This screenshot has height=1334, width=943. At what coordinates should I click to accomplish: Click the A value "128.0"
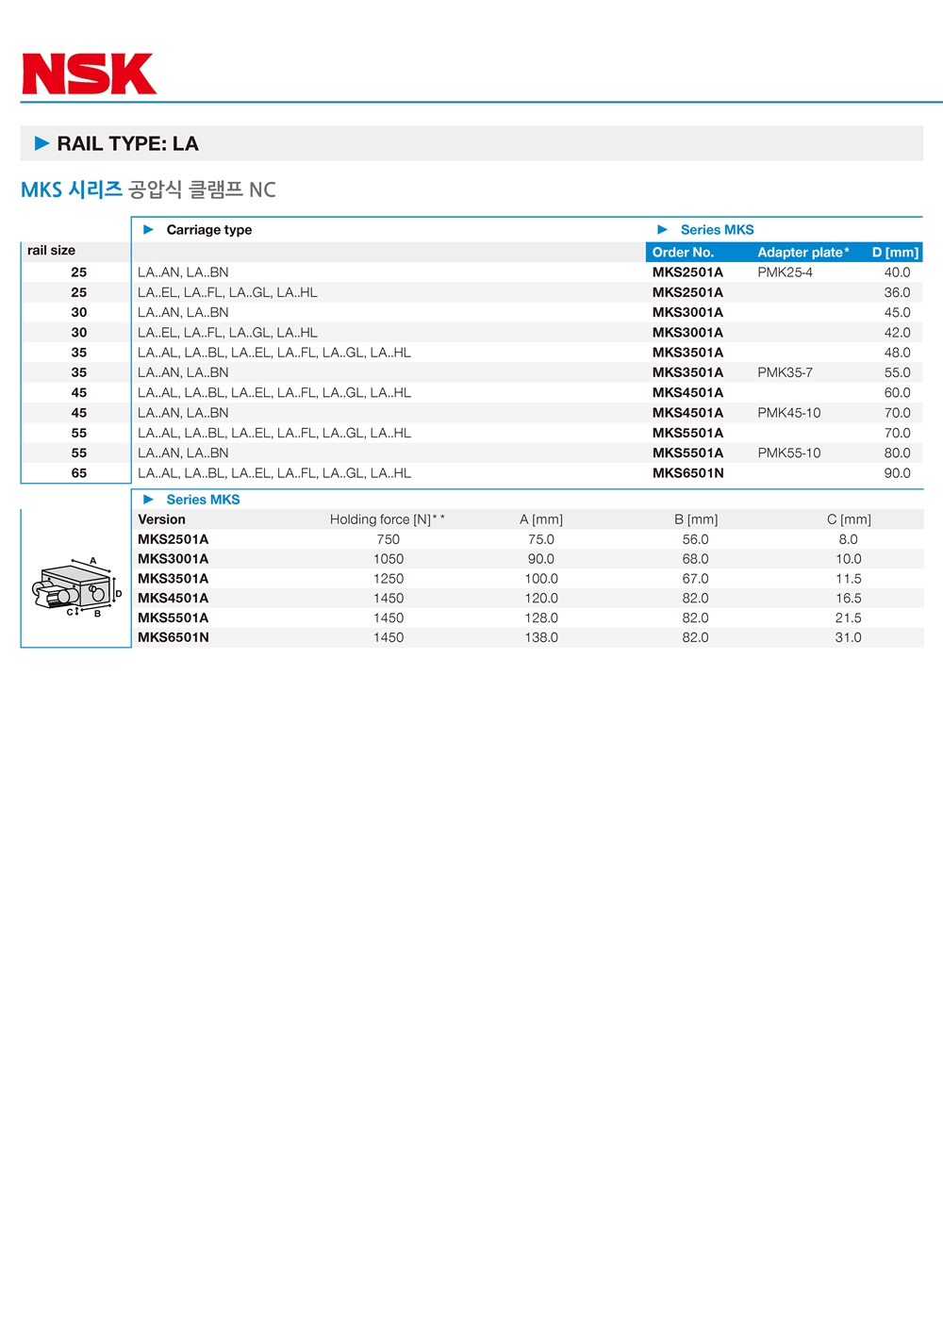pos(541,618)
